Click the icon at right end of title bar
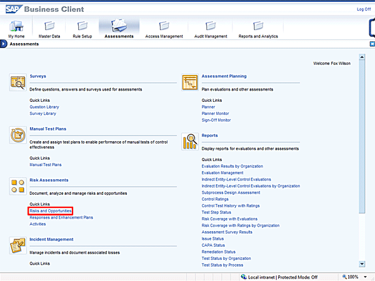Viewport: 375px width, 281px height. pos(372,44)
